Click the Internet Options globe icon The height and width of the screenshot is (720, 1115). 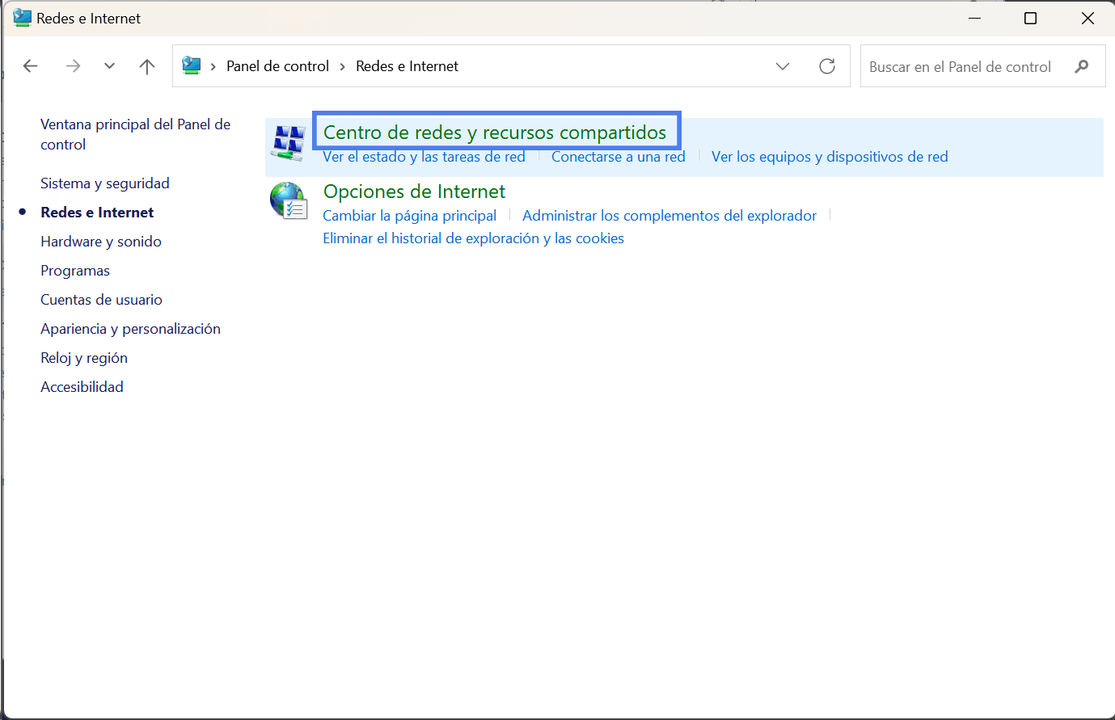(x=289, y=201)
